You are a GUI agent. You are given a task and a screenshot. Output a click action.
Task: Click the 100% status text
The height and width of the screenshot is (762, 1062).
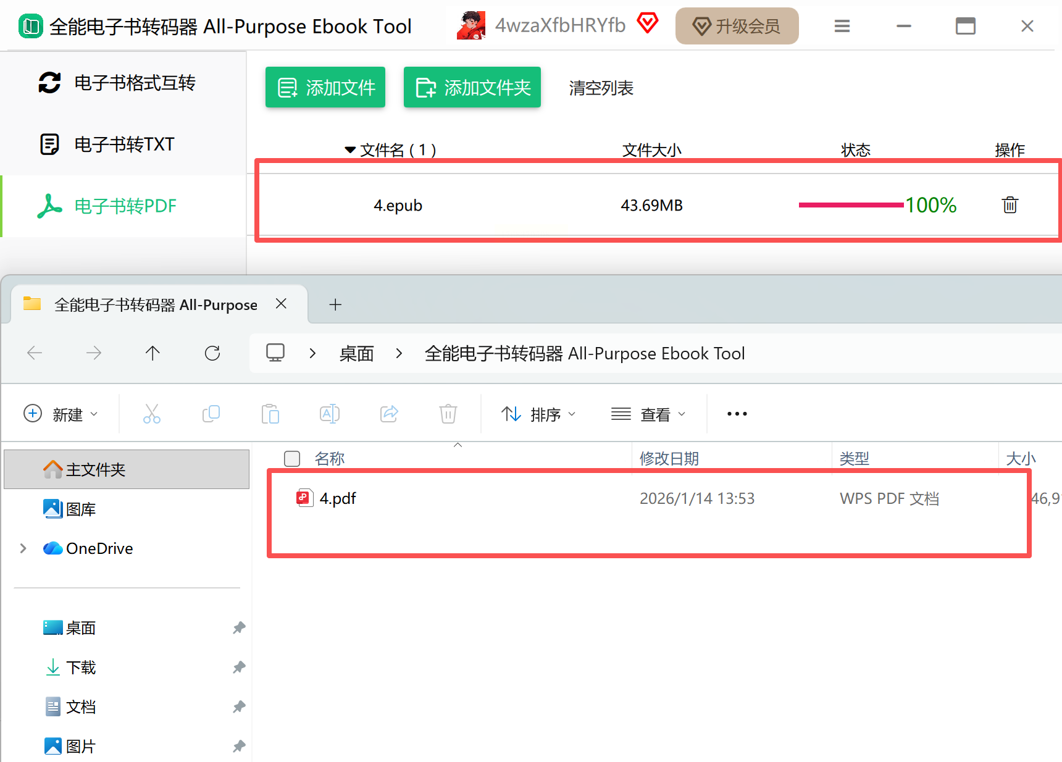coord(930,205)
